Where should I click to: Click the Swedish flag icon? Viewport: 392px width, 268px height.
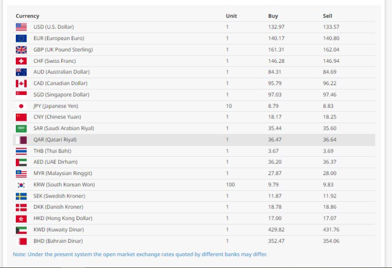[21, 196]
